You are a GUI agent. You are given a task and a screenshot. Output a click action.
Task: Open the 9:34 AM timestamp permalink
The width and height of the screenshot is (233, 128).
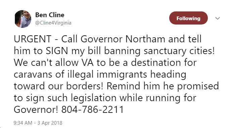[x=23, y=123]
